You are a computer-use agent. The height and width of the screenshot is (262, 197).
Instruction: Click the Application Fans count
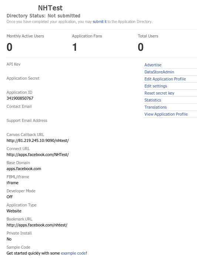[75, 47]
